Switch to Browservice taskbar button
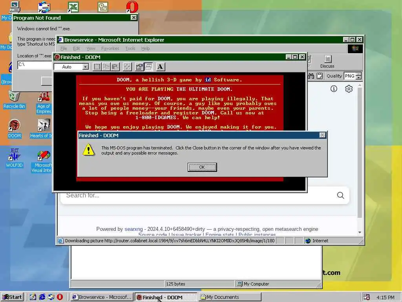The image size is (402, 302). point(102,297)
